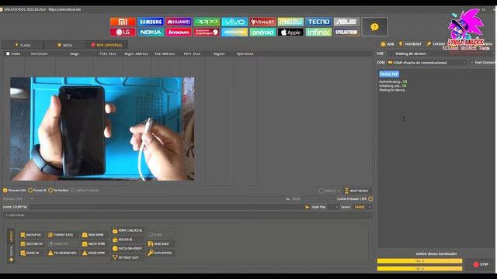Toggle the Index select-all checkbox

pos(8,53)
